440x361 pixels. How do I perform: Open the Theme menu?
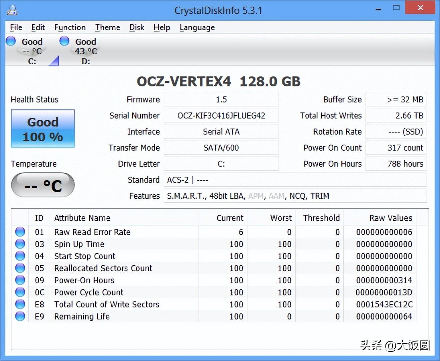107,27
